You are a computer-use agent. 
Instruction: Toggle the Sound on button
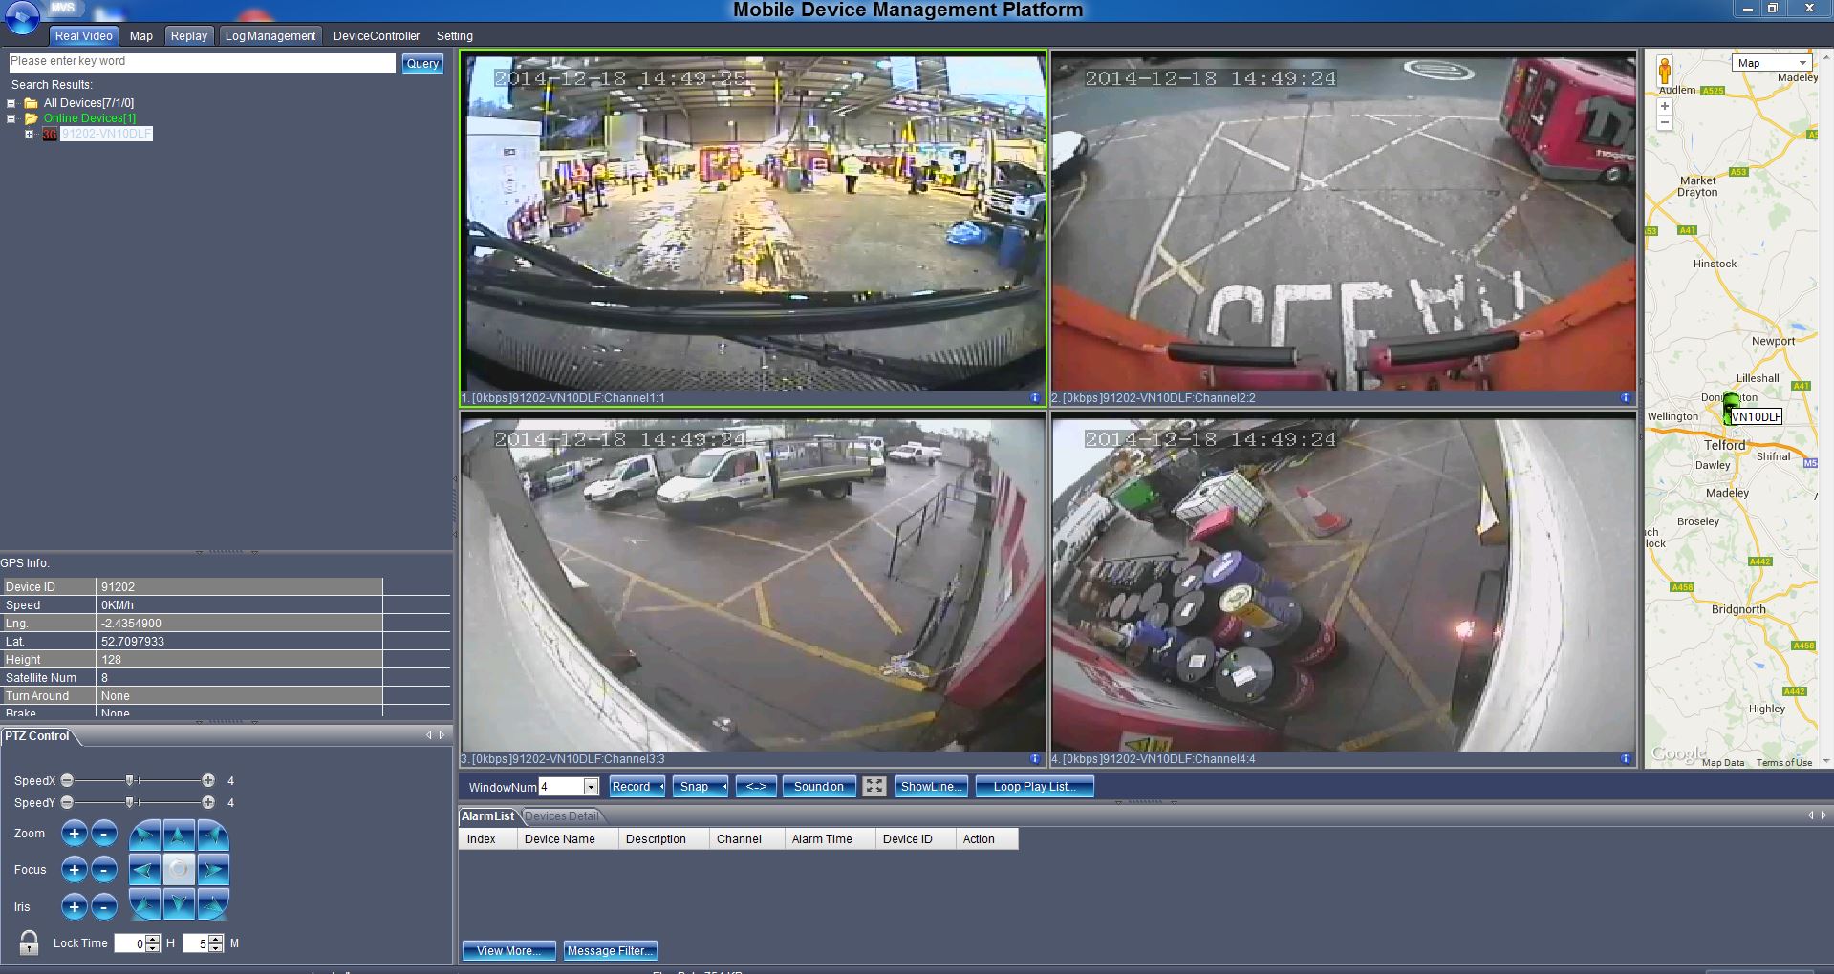pos(818,786)
